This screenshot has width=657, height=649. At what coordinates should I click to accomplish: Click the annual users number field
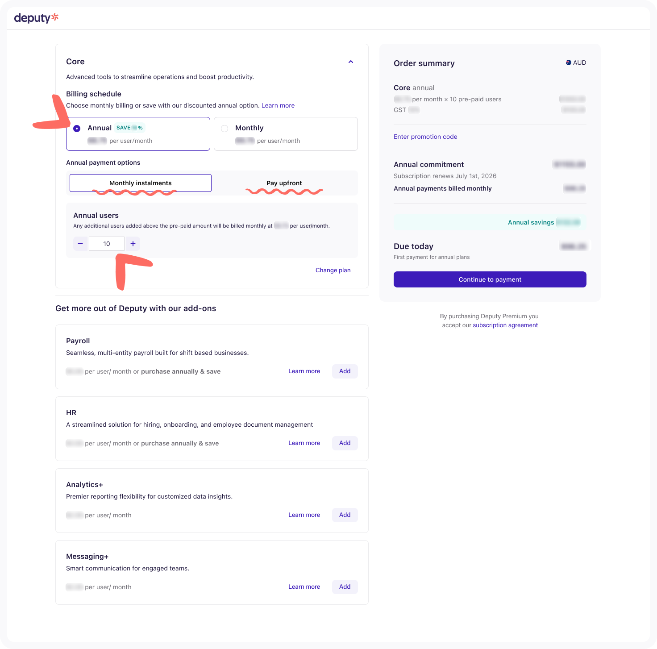pos(107,244)
